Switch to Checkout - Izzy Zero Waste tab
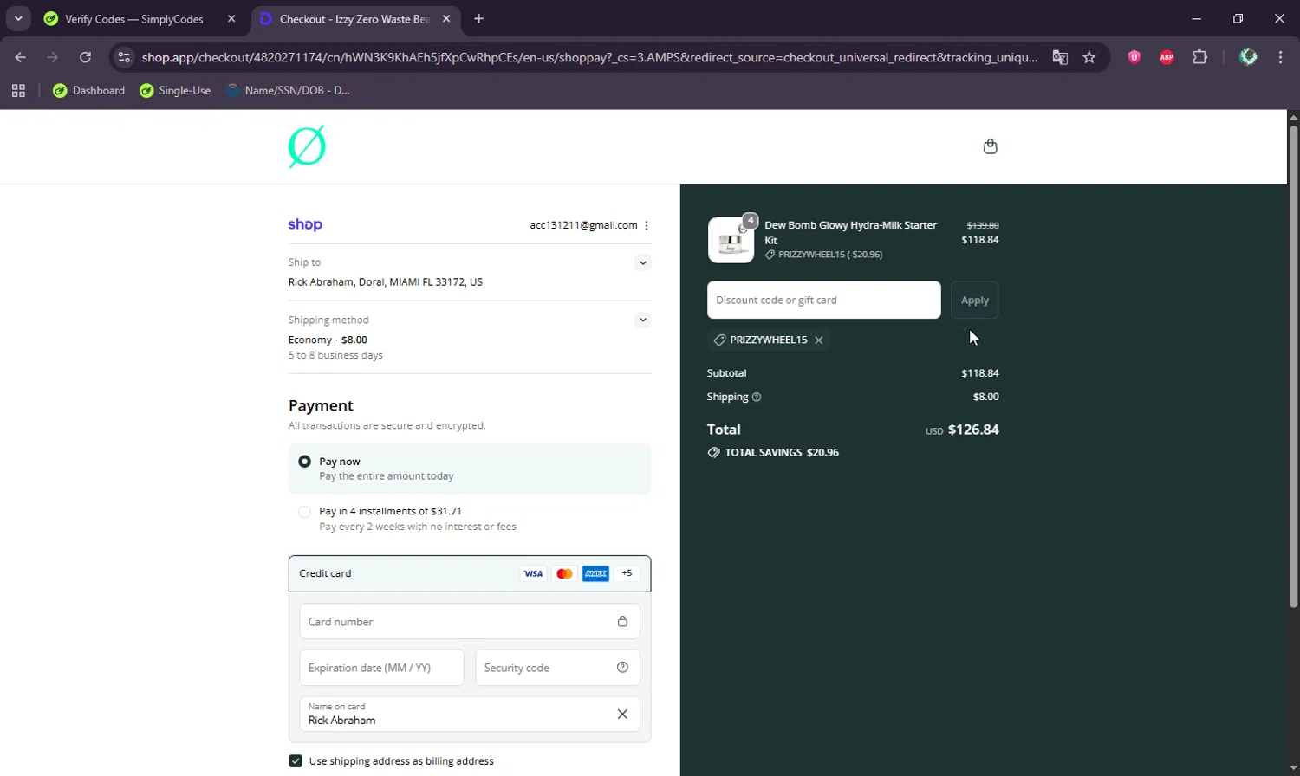Screen dimensions: 1300x776 tap(354, 19)
